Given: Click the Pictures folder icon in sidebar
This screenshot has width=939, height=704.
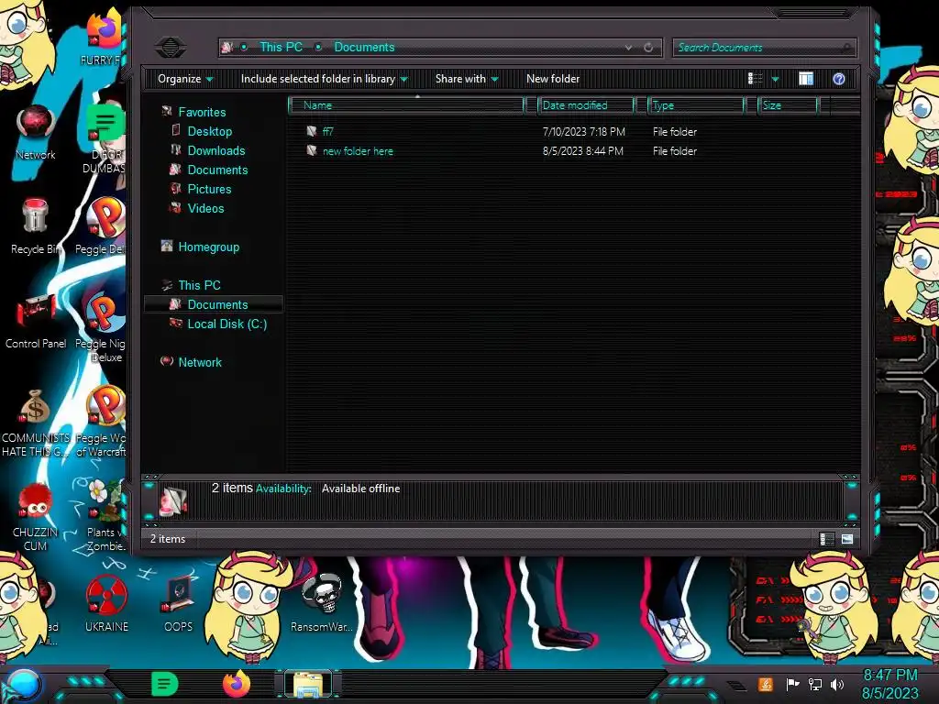Looking at the screenshot, I should [x=175, y=188].
